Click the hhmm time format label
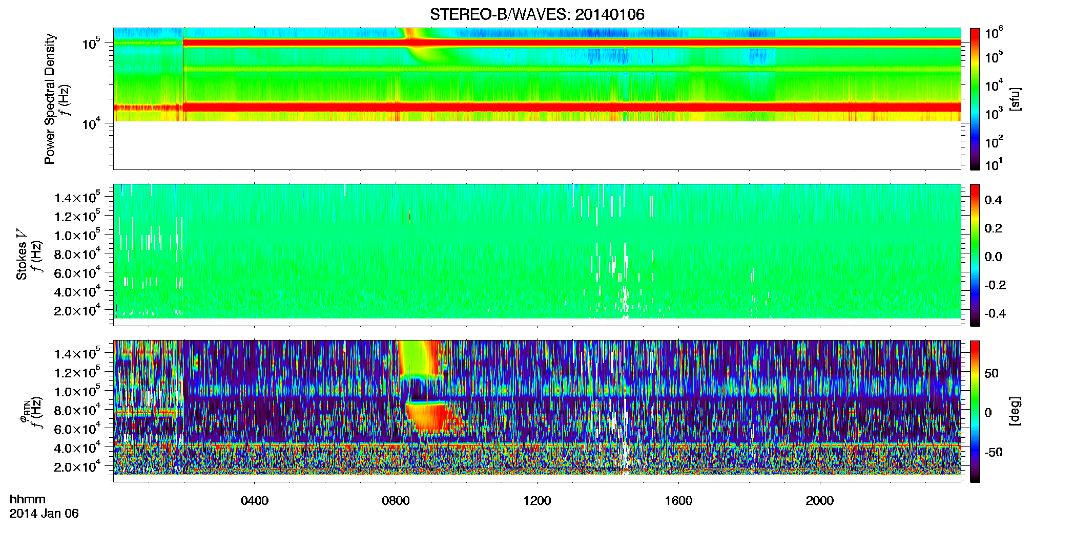This screenshot has height=553, width=1074. [28, 500]
